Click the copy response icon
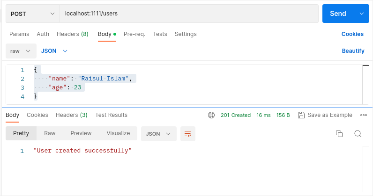This screenshot has width=373, height=196. 339,134
